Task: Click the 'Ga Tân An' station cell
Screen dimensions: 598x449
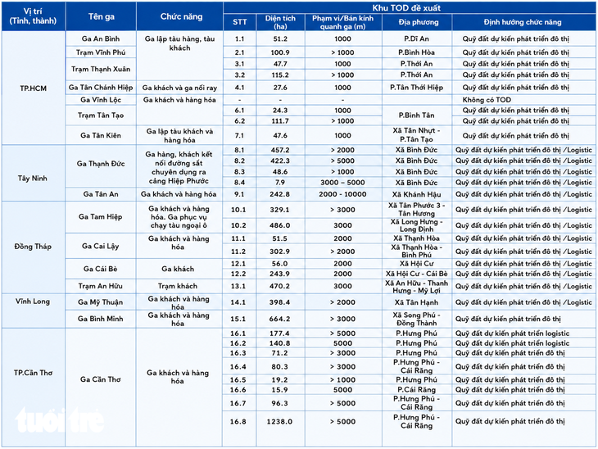Action: pos(101,194)
